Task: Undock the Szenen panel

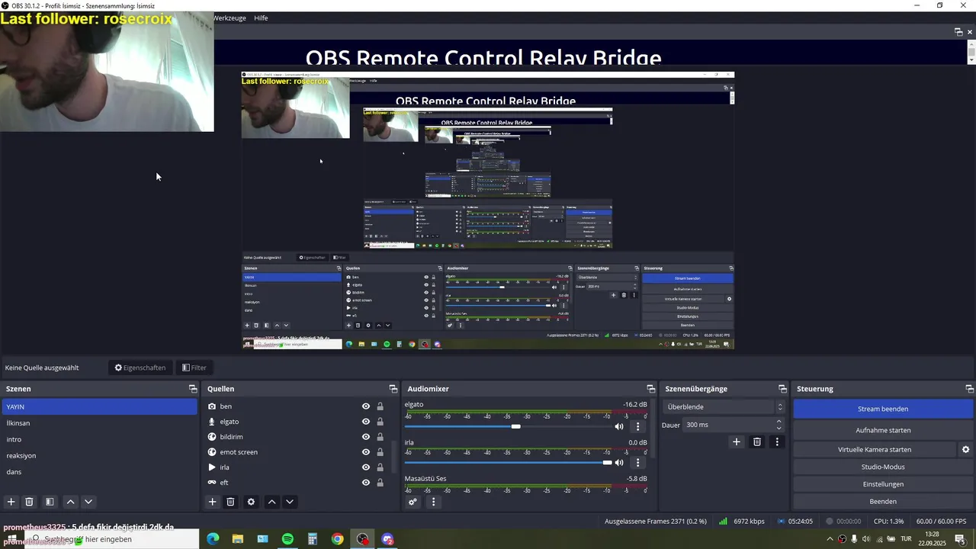Action: coord(193,389)
